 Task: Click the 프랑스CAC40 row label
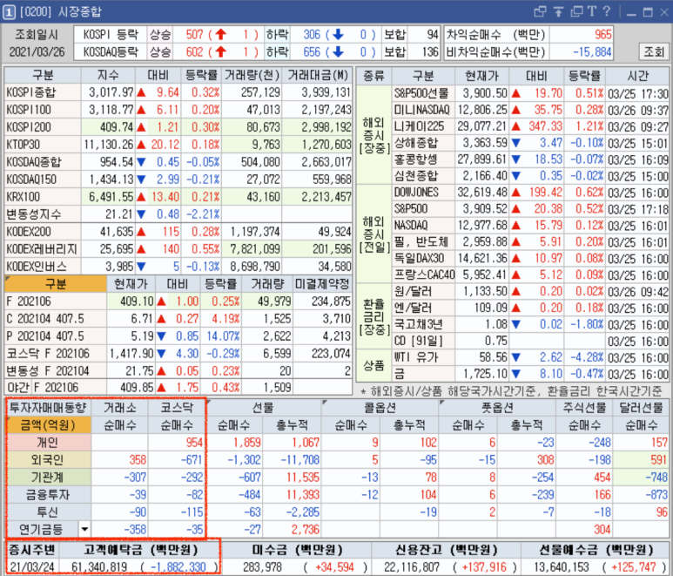coord(423,274)
